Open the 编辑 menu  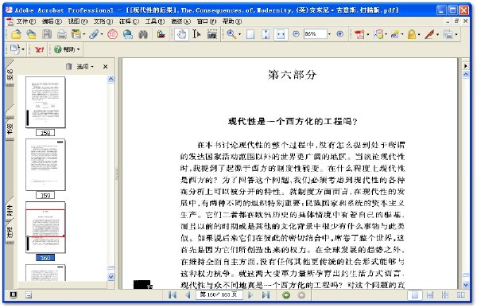click(x=52, y=21)
